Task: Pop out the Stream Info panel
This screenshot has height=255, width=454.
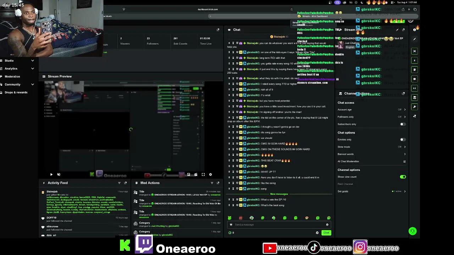Action: point(403,30)
